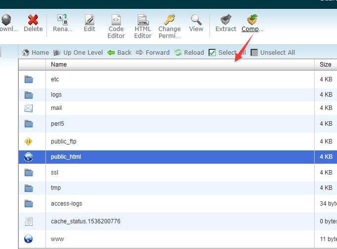The width and height of the screenshot is (337, 249).
Task: Click the View magnifier icon
Action: point(196,20)
